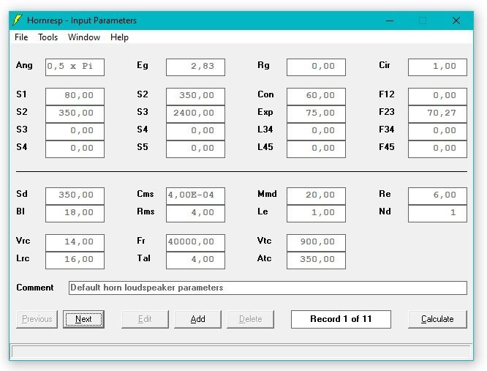Screen dimensions: 487x371
Task: Click the Comment text field
Action: pos(268,288)
